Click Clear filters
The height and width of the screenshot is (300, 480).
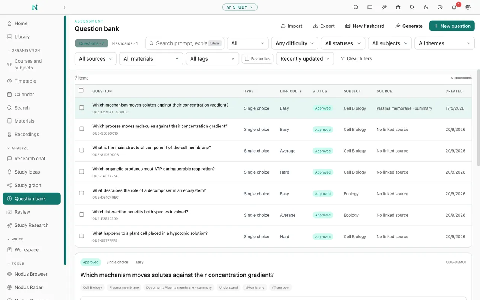click(x=356, y=59)
